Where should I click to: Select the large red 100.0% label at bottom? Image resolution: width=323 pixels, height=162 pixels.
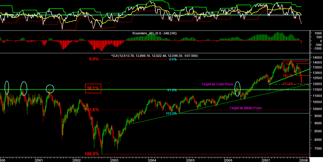coord(92,154)
